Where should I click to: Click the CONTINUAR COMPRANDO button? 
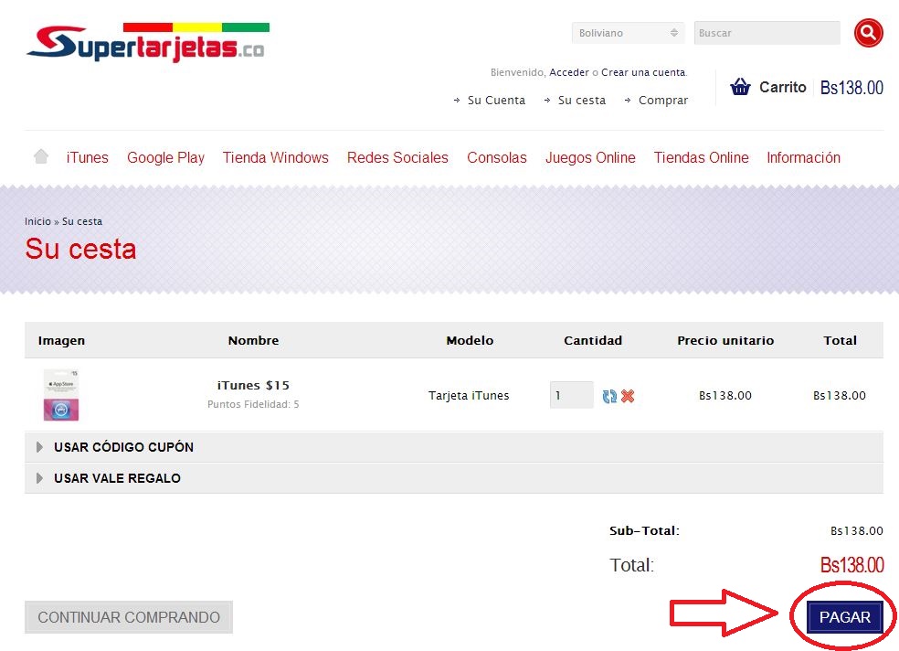129,617
